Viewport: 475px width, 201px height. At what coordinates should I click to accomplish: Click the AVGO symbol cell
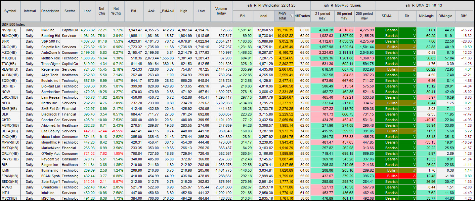click(10, 187)
